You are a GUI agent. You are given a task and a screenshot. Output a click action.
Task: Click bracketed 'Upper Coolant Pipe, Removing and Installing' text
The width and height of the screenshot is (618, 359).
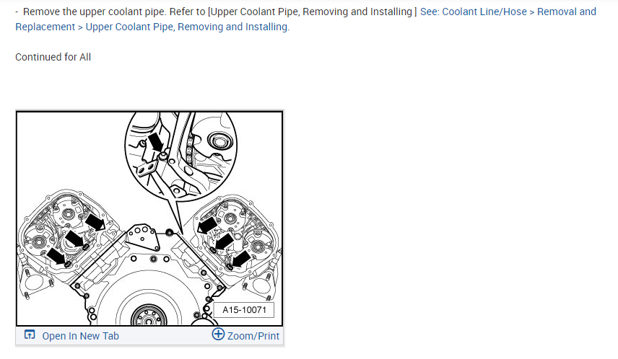[x=312, y=12]
